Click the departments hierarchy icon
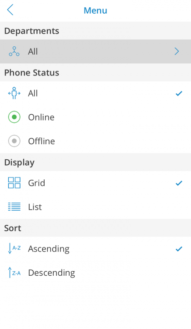 [14, 51]
